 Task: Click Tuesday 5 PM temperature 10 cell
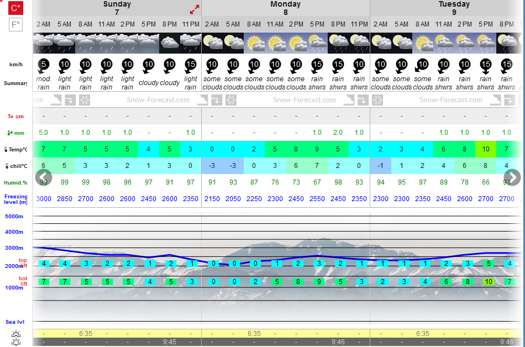point(486,149)
